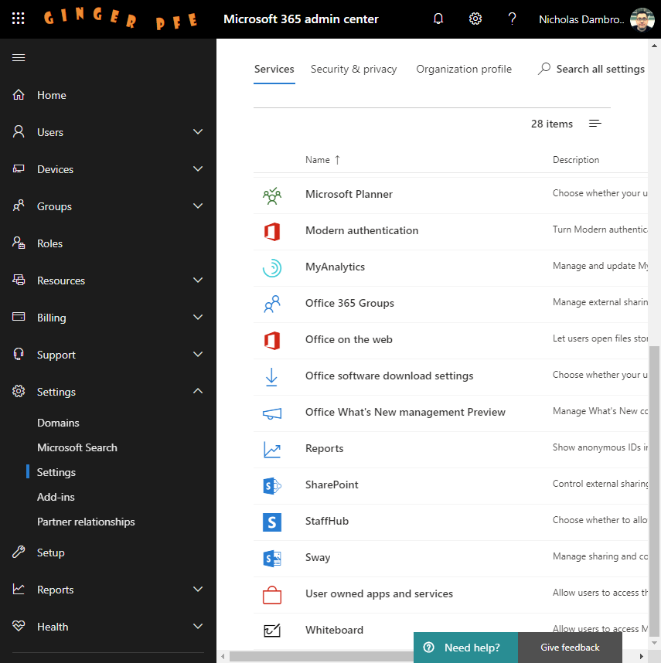This screenshot has width=661, height=663.
Task: Expand the Users section
Action: click(x=198, y=131)
